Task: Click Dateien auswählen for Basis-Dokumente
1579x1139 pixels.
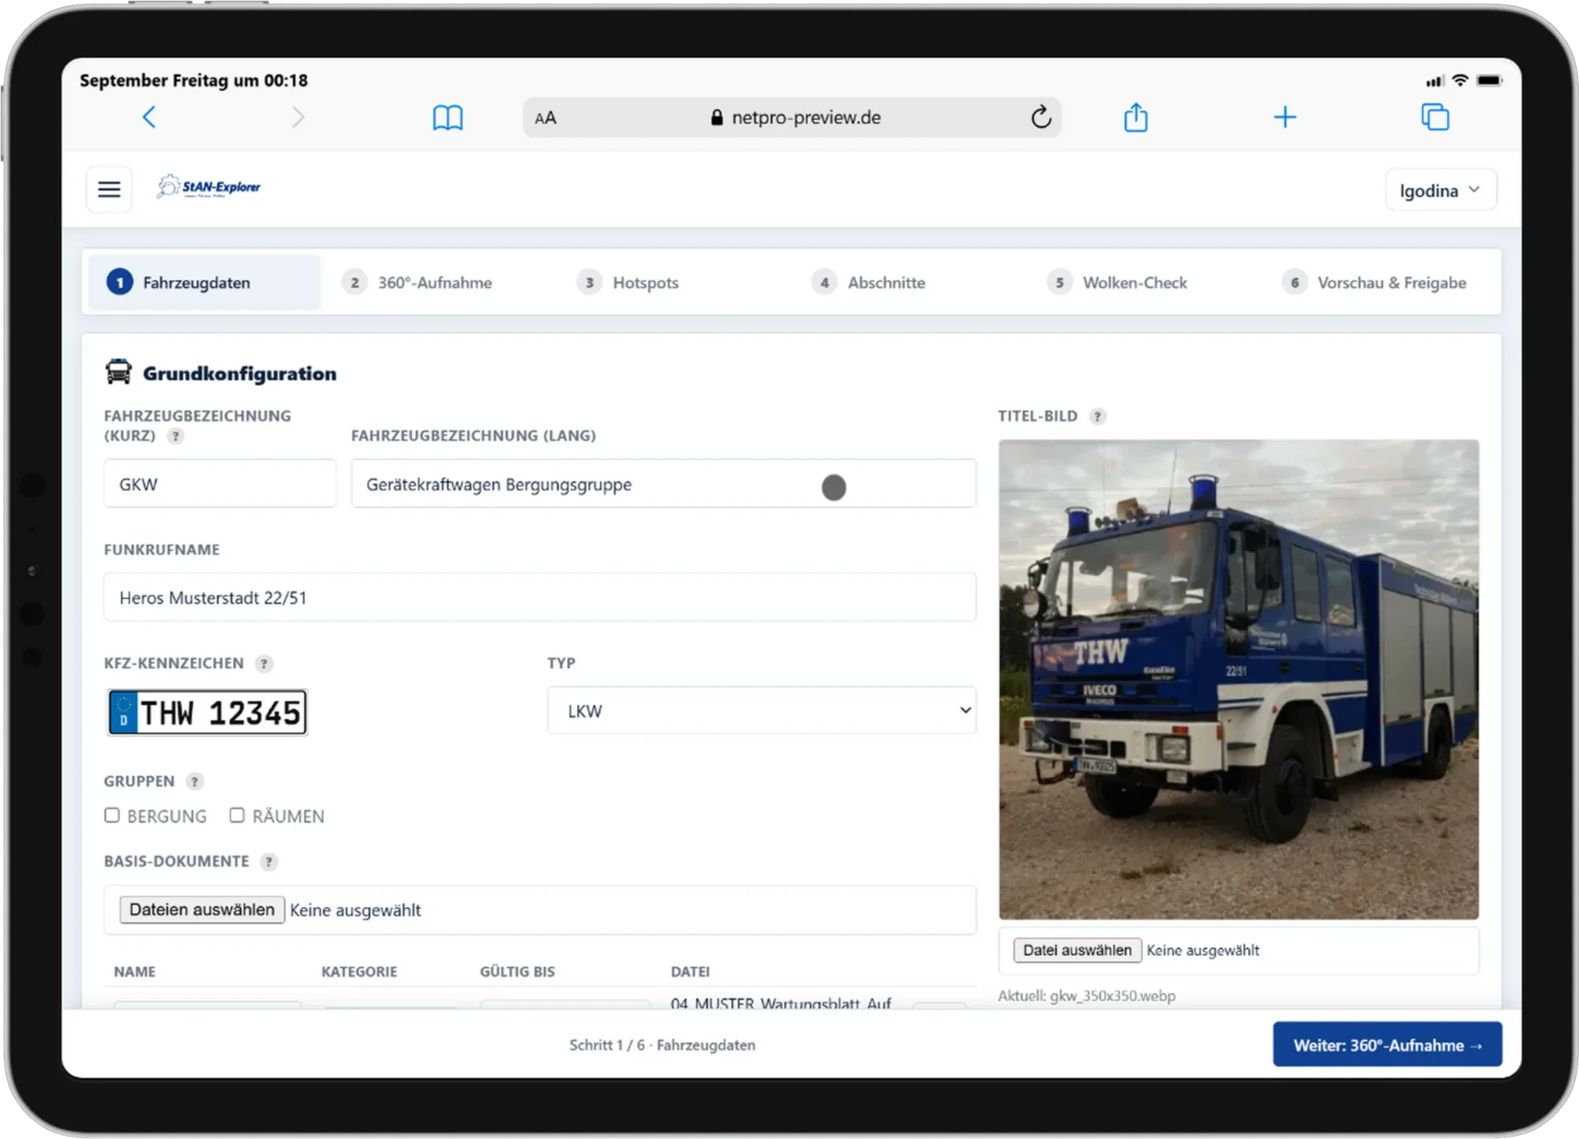Action: 202,909
